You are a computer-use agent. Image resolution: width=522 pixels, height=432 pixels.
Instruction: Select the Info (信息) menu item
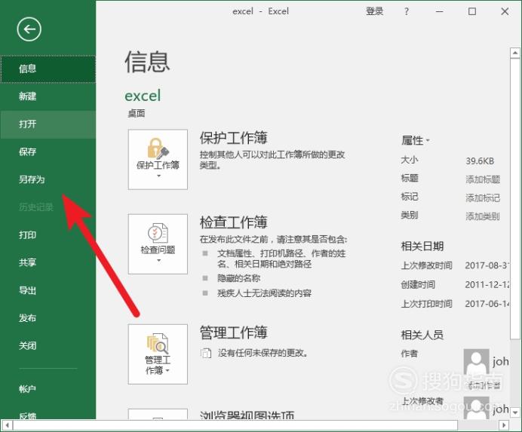(x=48, y=69)
